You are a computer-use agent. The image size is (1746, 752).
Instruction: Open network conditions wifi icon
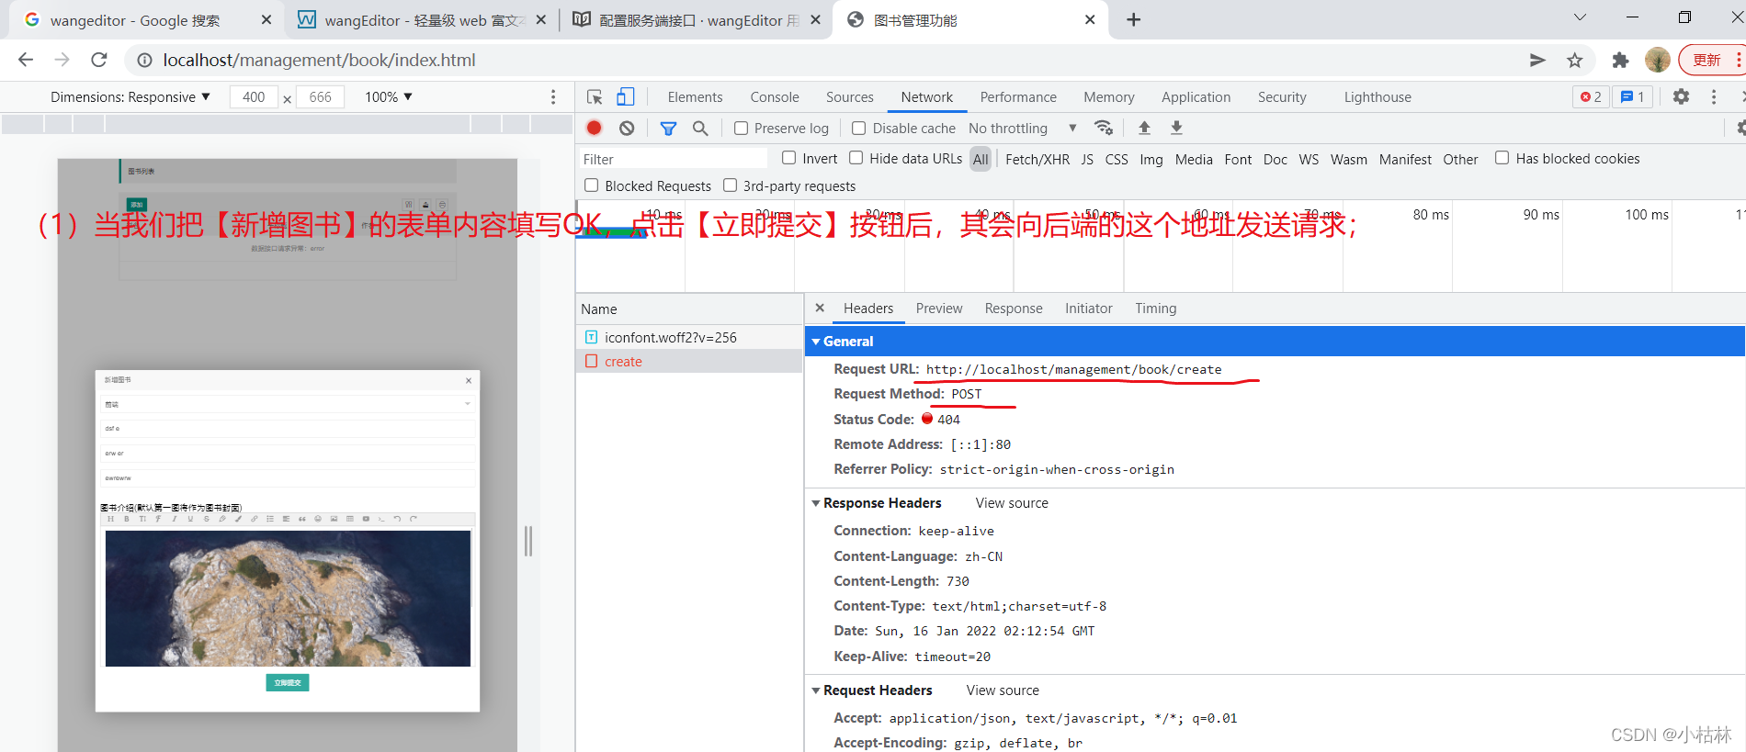1104,129
